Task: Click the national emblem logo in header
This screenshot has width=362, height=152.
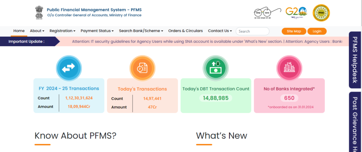Action: pos(39,13)
